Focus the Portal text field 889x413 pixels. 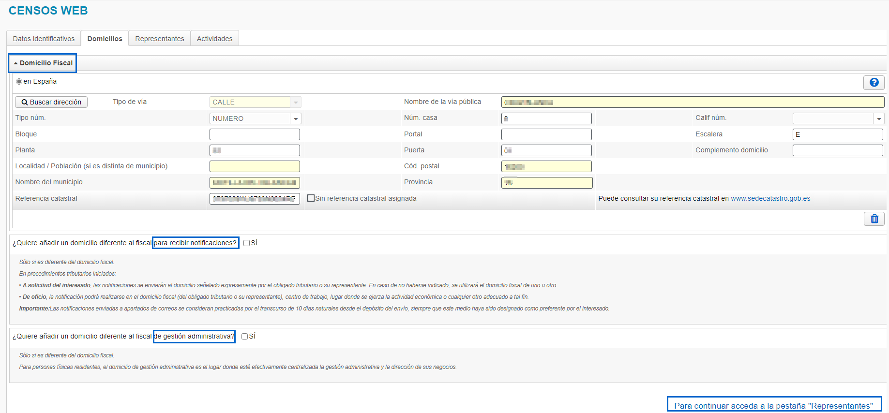[x=546, y=134]
